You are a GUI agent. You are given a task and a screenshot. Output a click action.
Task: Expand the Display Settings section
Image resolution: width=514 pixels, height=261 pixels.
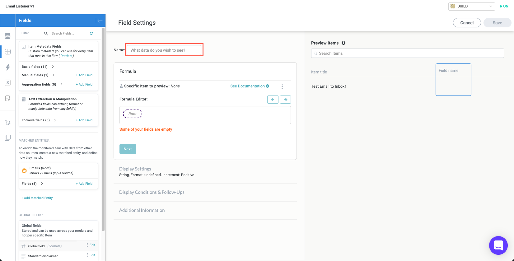click(x=135, y=169)
